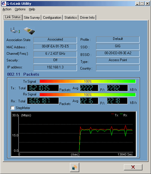Switch to the Configuration tab

[x=52, y=17]
